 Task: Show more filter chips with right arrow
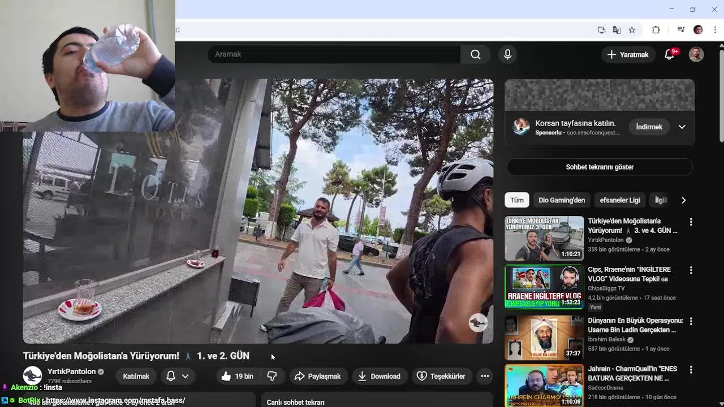(x=683, y=200)
